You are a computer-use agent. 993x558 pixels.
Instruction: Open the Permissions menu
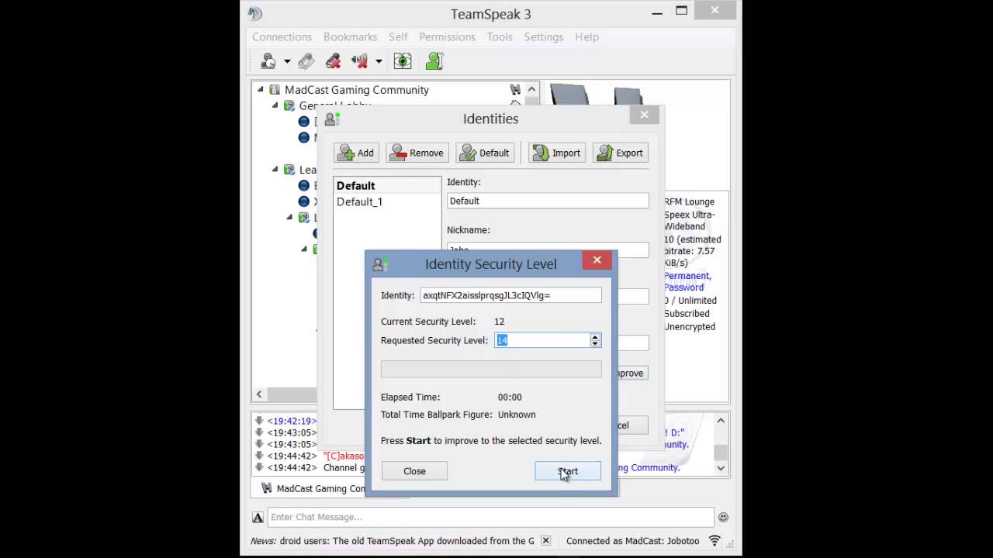(x=447, y=36)
